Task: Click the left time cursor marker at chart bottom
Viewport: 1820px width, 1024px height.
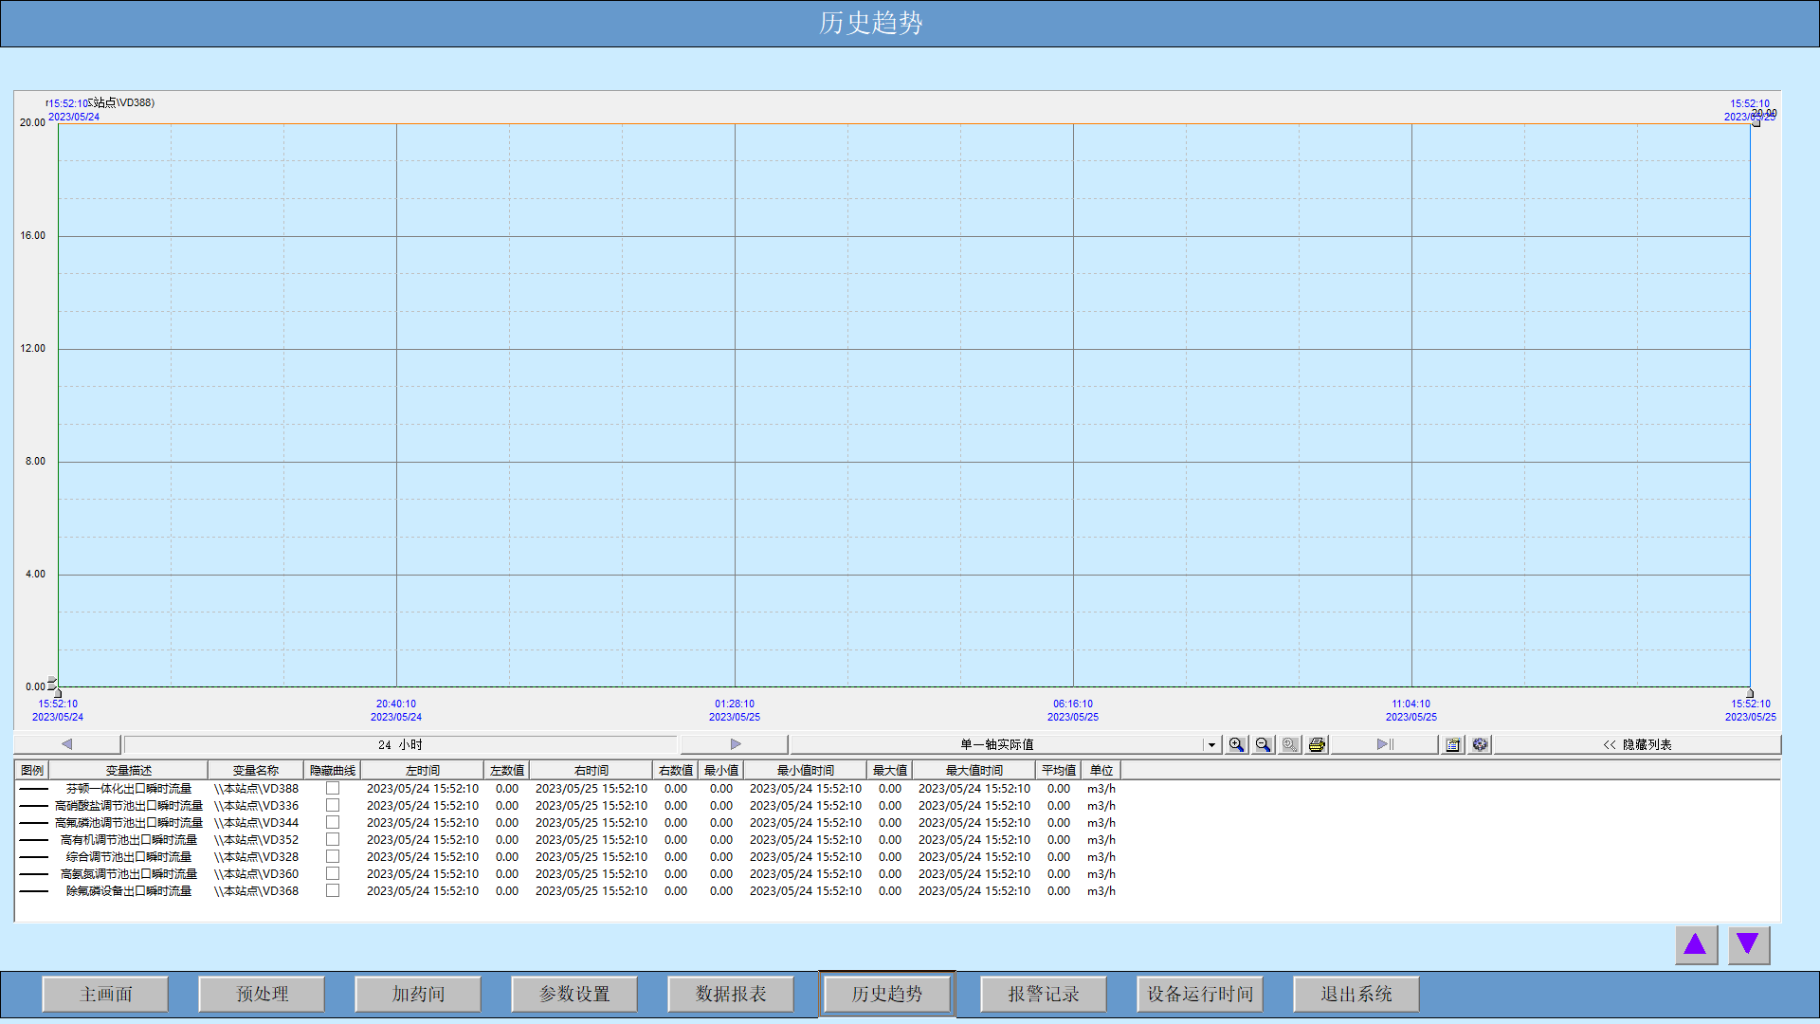Action: (58, 693)
